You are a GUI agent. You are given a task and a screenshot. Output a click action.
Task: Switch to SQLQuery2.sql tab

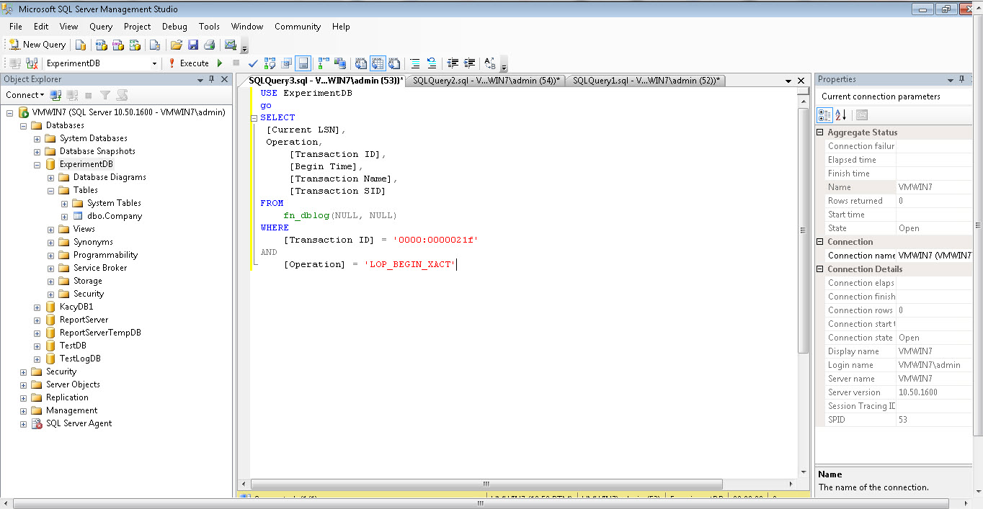[486, 81]
